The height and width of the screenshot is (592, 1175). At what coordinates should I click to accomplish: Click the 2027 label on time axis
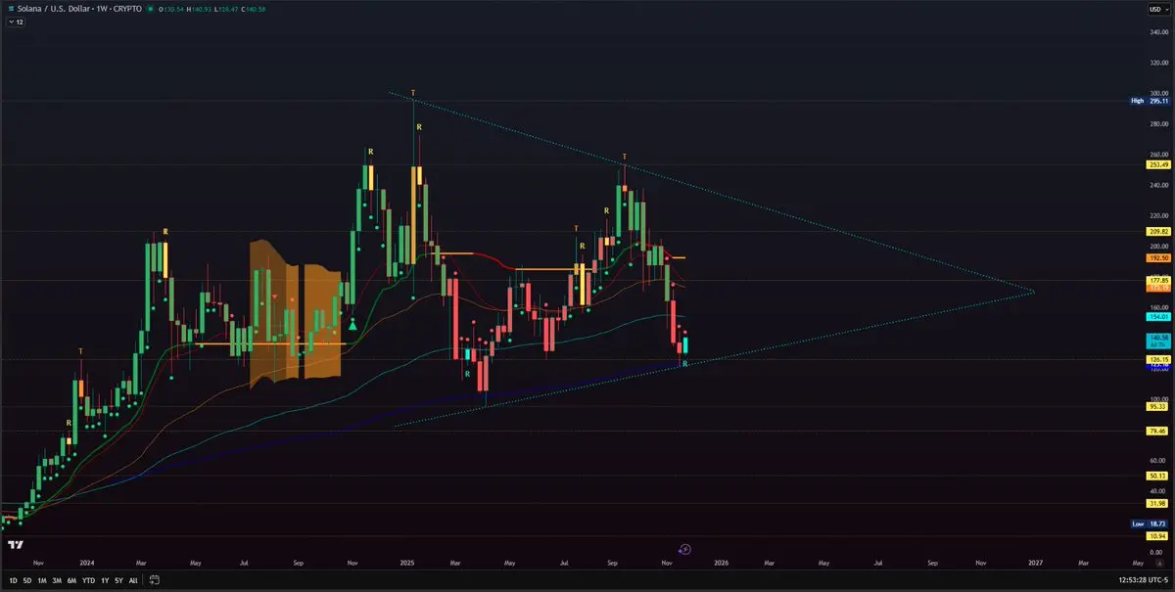point(1034,563)
